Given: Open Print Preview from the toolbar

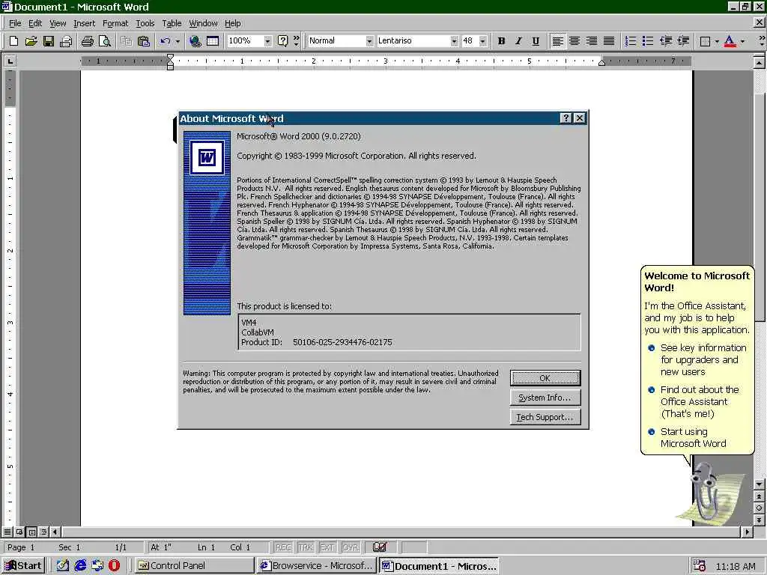Looking at the screenshot, I should click(105, 41).
